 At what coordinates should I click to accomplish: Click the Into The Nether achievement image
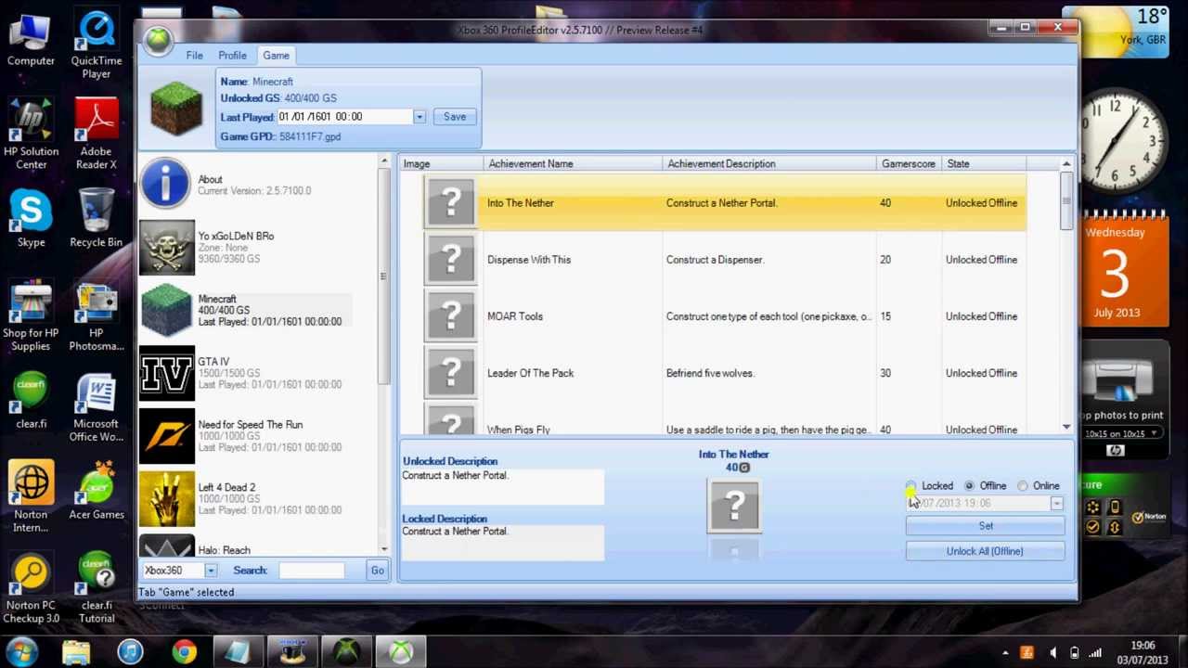(x=451, y=202)
